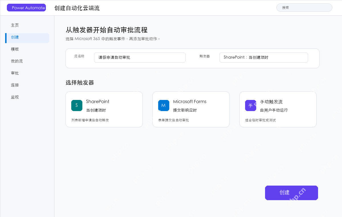
Task: Click the 搜索 search box
Action: tap(304, 8)
